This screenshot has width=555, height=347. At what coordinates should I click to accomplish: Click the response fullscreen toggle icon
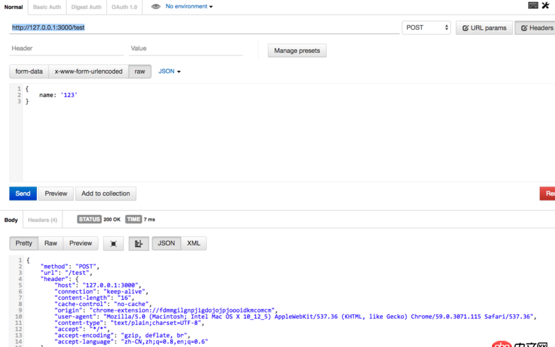(x=113, y=244)
